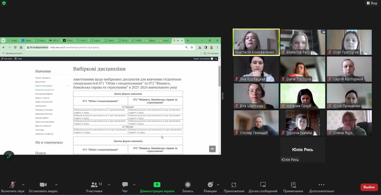The width and height of the screenshot is (381, 195).
Task: Open Усі закладки bookmarks folder
Action: [x=211, y=54]
